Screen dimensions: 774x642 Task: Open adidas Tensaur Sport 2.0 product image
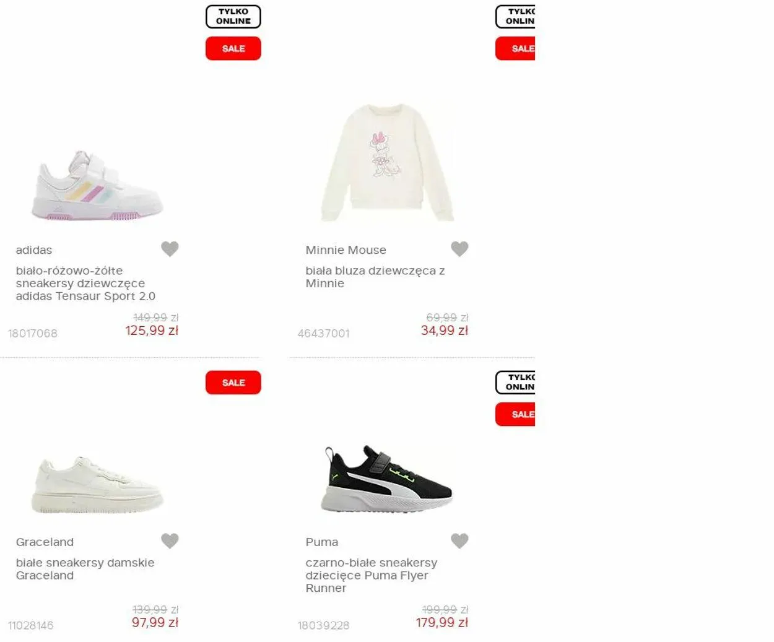coord(97,184)
